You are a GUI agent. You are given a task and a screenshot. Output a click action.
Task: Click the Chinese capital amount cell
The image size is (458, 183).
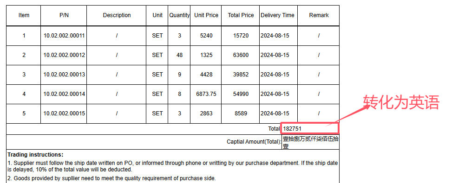[x=310, y=142]
